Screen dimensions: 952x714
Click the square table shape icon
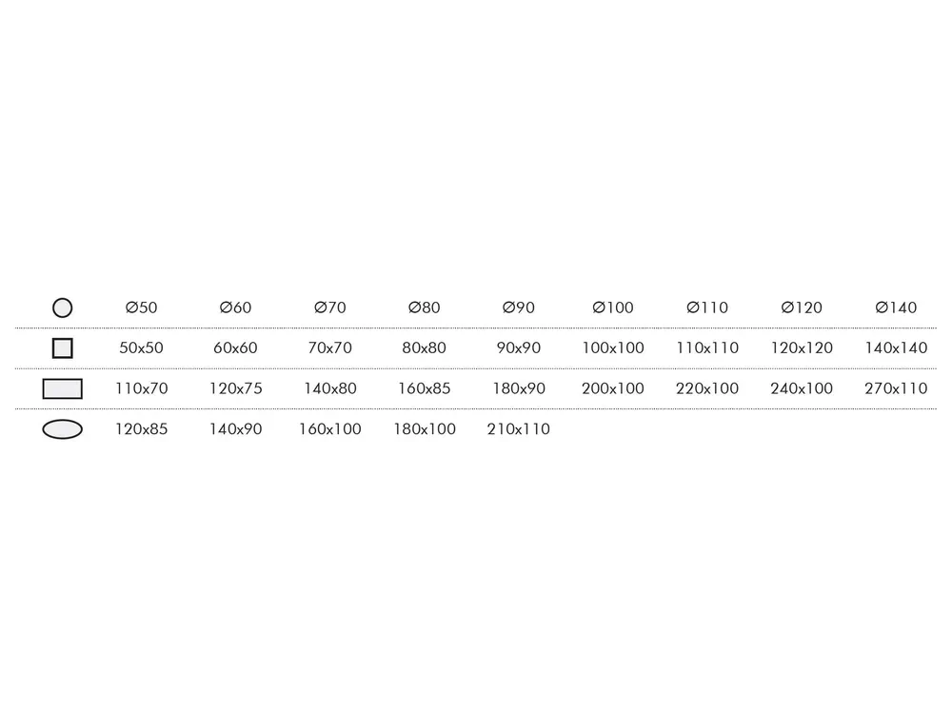coord(63,348)
